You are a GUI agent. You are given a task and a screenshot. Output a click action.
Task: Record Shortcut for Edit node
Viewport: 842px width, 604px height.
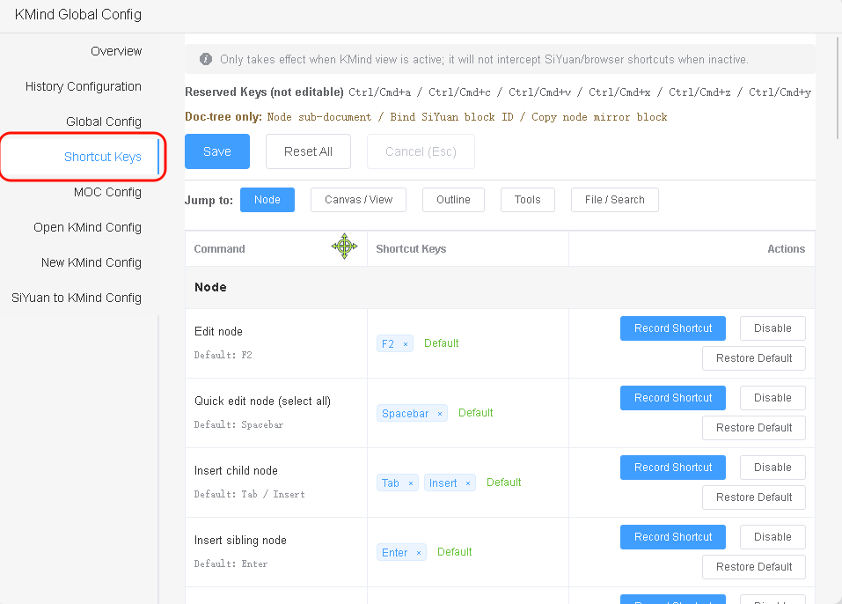tap(673, 328)
